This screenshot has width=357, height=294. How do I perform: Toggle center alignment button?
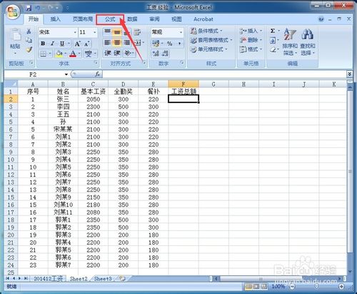(117, 43)
